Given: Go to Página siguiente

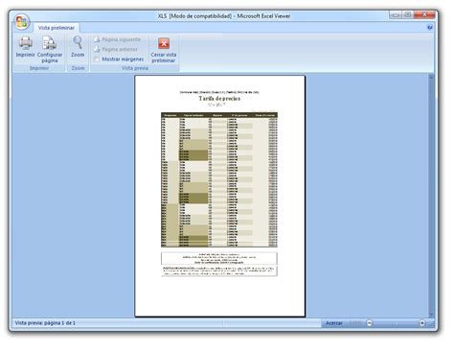Looking at the screenshot, I should click(x=117, y=39).
